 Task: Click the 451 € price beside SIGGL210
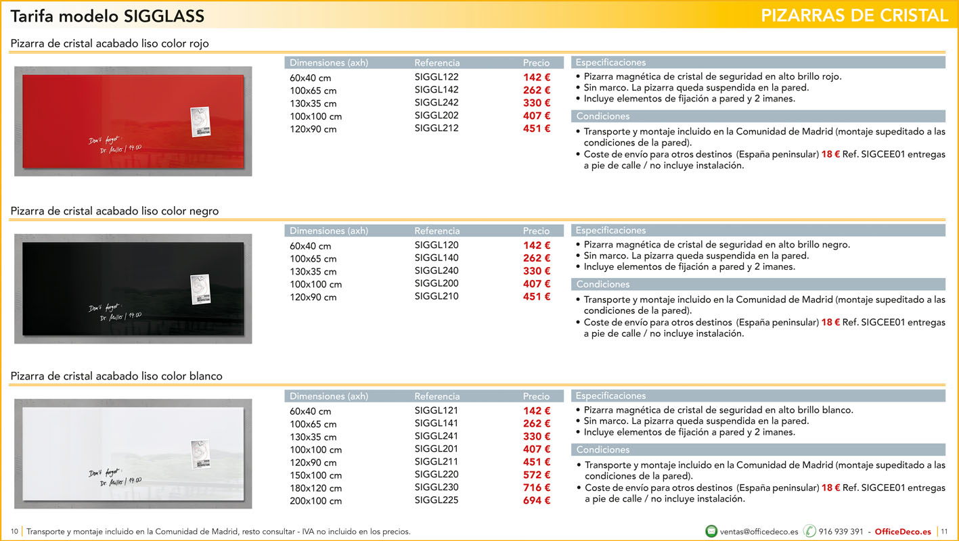pyautogui.click(x=537, y=296)
